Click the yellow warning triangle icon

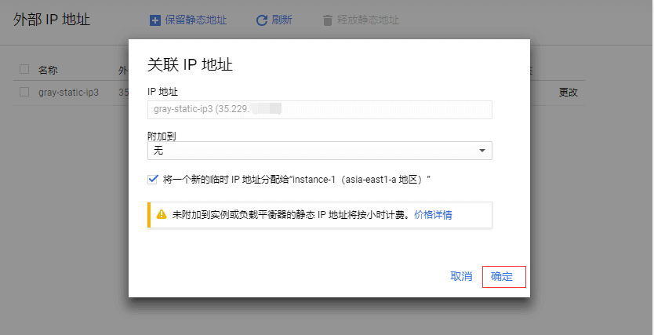pos(162,214)
